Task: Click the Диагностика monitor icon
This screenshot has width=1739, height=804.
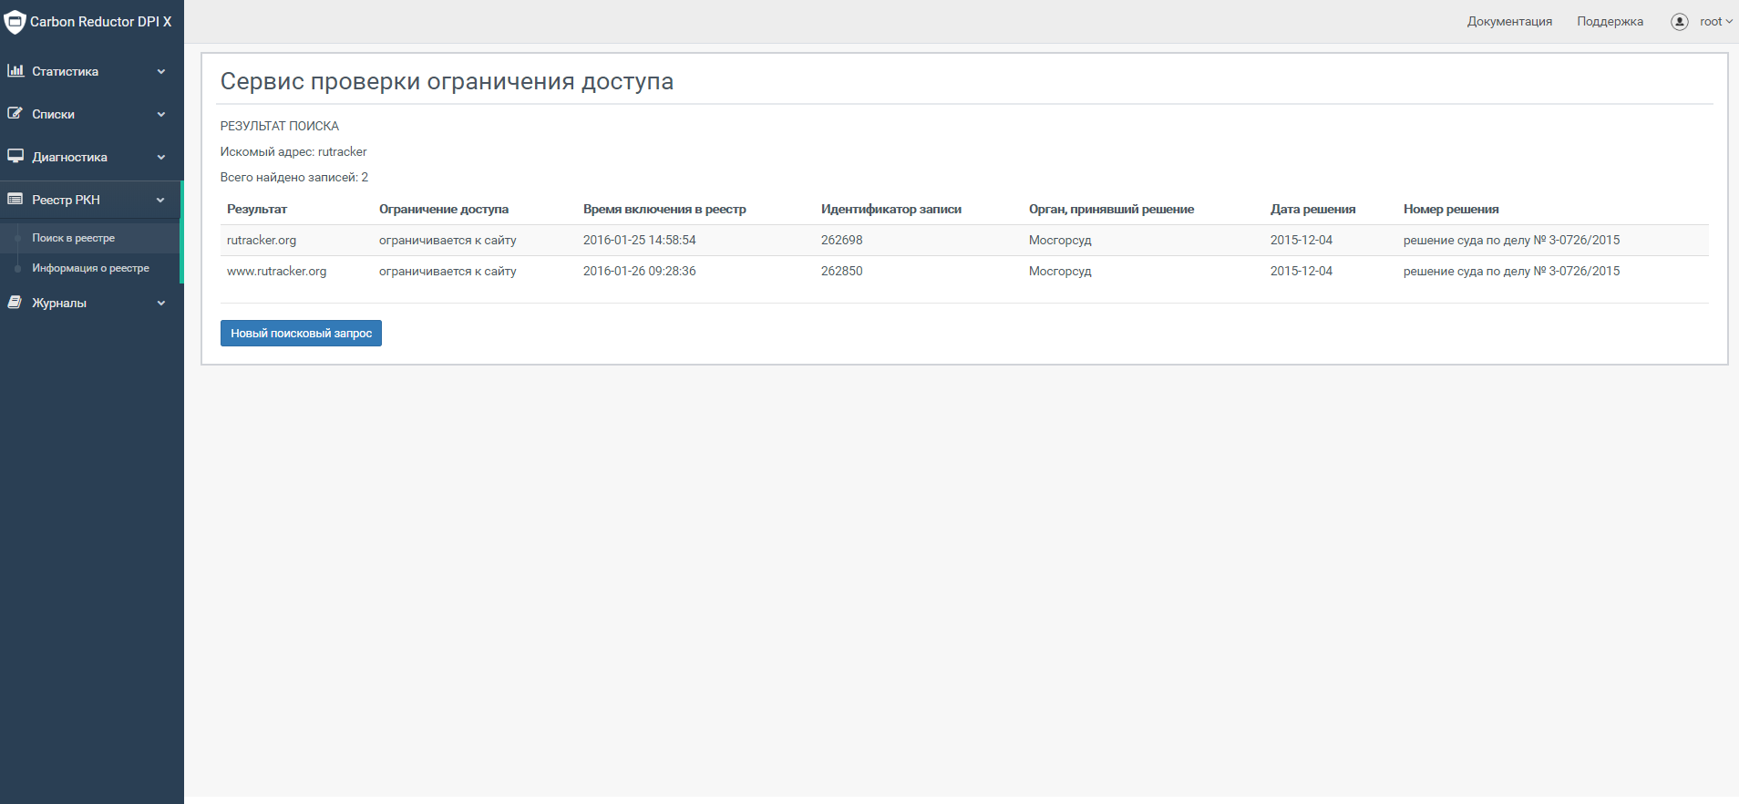Action: (x=15, y=156)
